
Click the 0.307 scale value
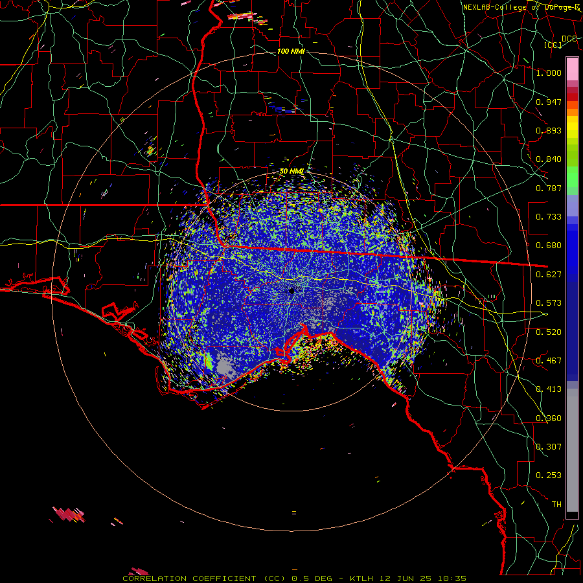click(x=549, y=447)
